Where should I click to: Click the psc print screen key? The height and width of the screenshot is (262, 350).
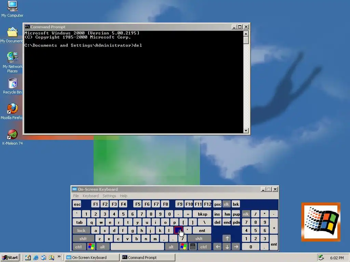click(217, 204)
